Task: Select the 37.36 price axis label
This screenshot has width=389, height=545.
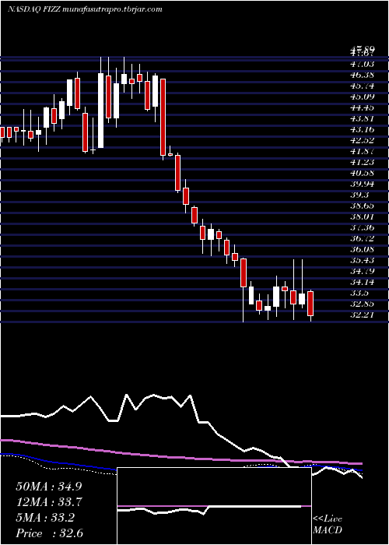Action: click(362, 227)
